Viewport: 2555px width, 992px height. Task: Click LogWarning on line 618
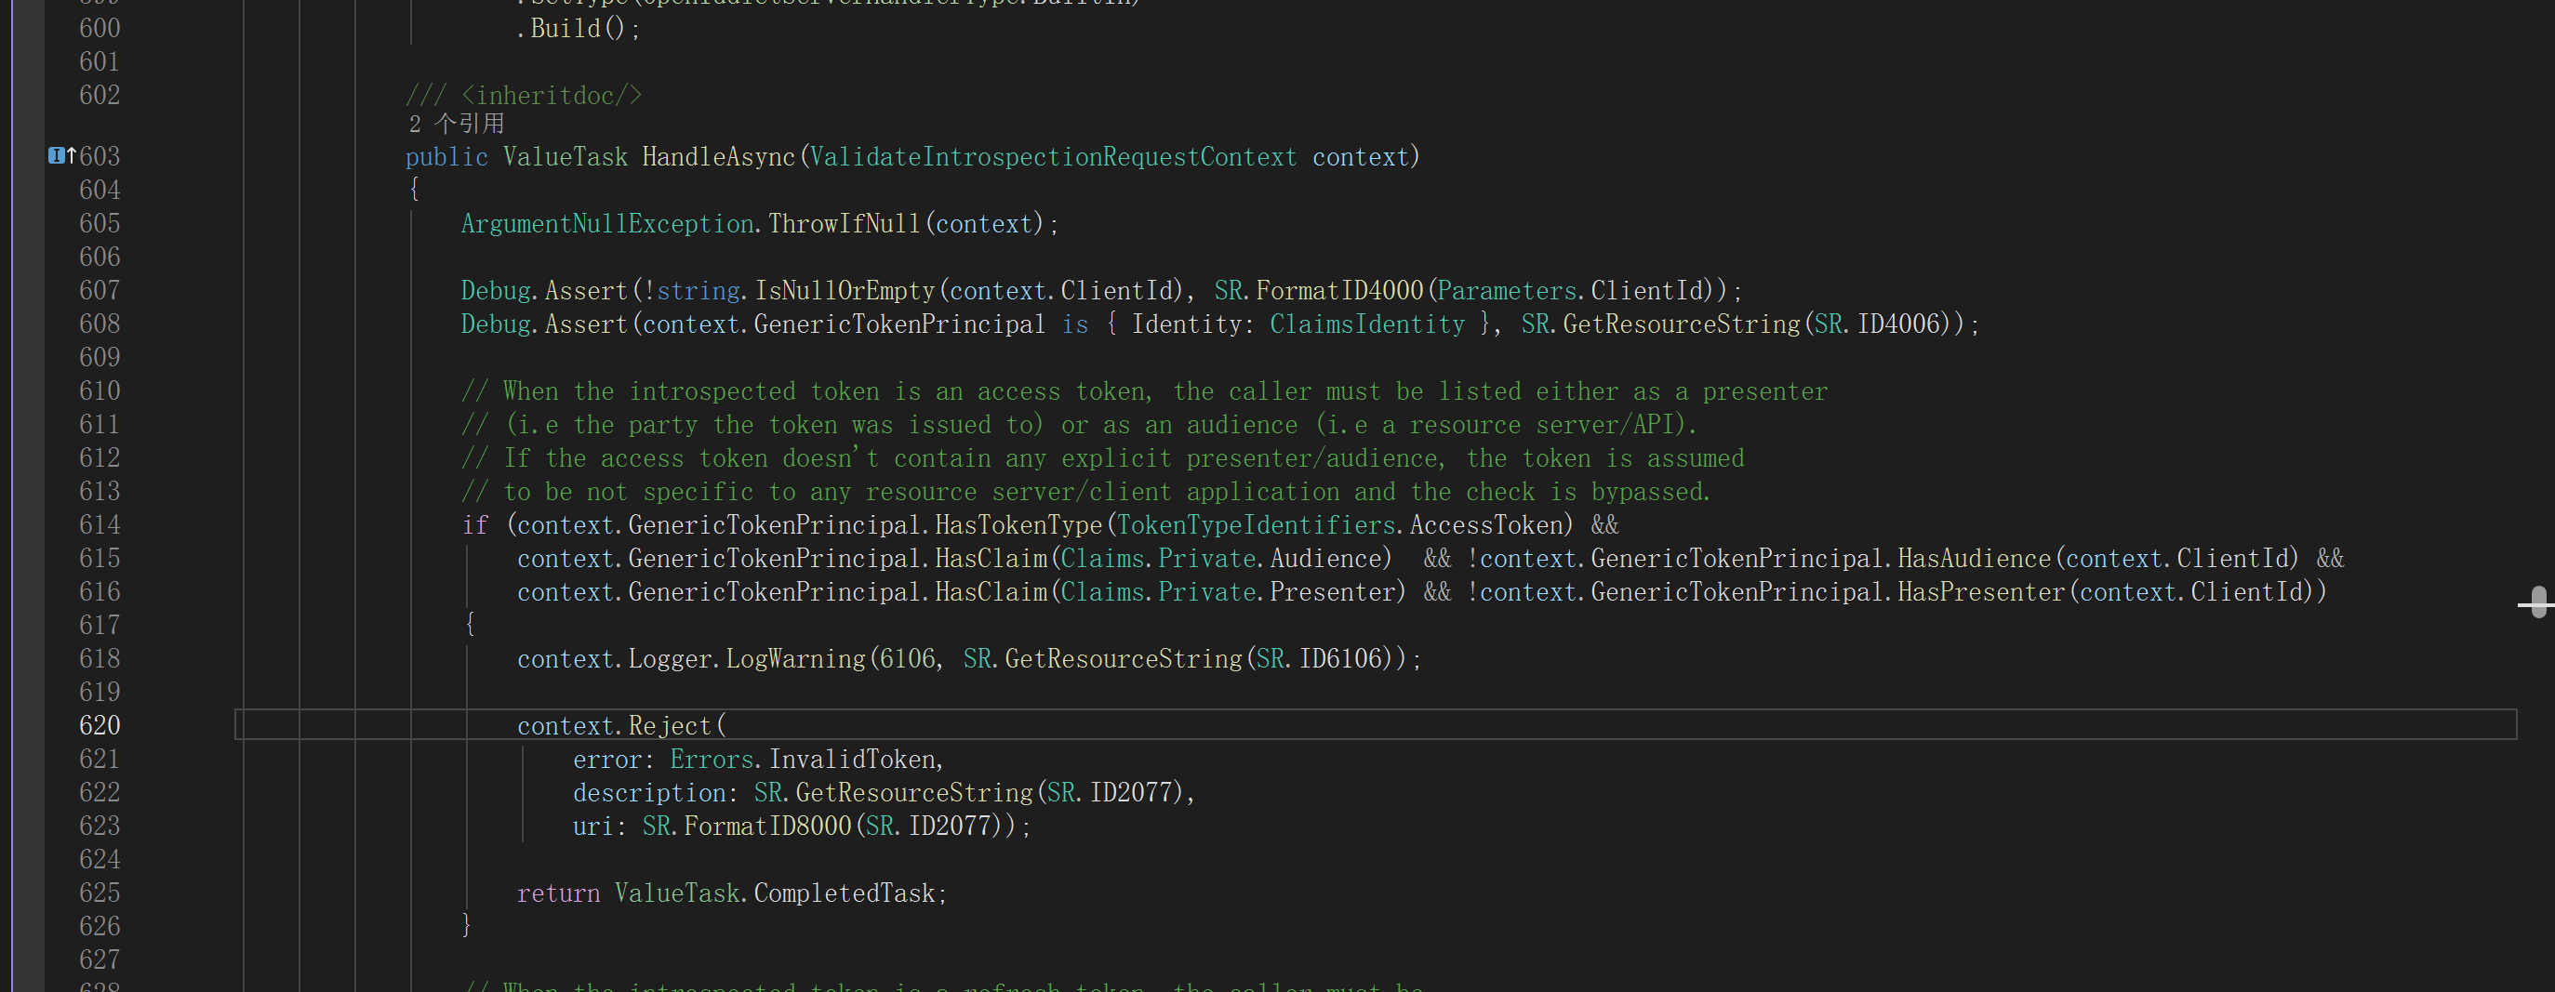click(x=794, y=659)
